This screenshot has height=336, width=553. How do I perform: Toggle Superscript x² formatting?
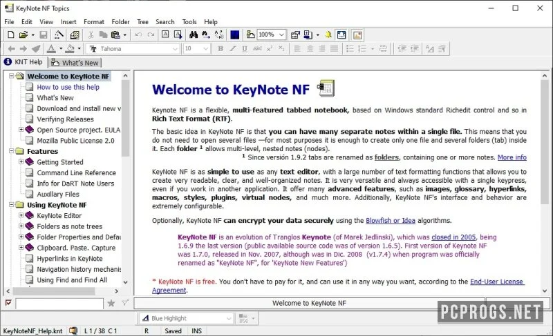pos(270,48)
